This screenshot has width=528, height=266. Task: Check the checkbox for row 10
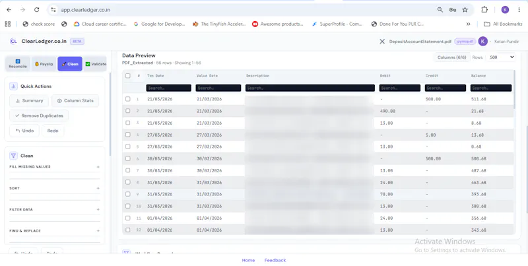(x=128, y=206)
